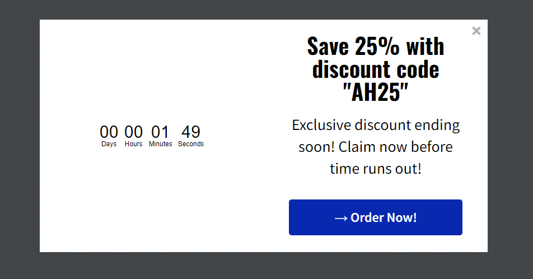Click the "AH25" discount code text
The height and width of the screenshot is (279, 533).
[375, 92]
